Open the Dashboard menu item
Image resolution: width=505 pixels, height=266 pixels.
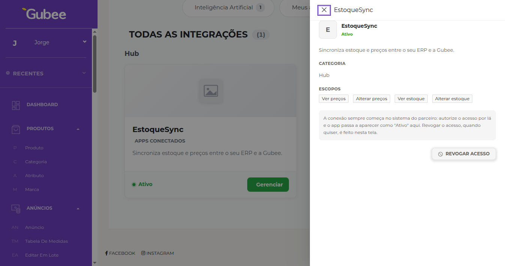42,105
